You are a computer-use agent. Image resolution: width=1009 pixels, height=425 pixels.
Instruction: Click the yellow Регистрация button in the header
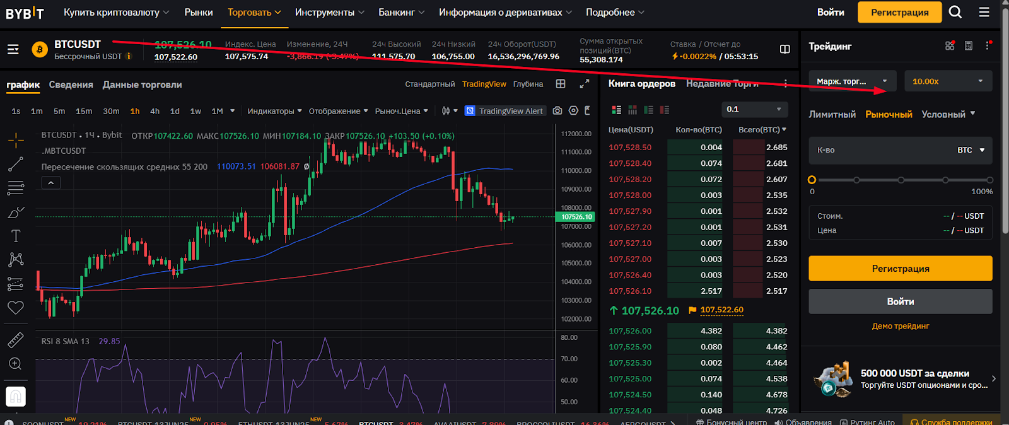[900, 12]
